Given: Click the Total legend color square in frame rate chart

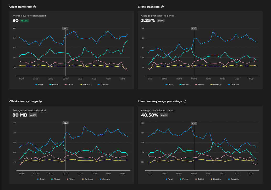Looking at the screenshot, I should tap(36, 84).
